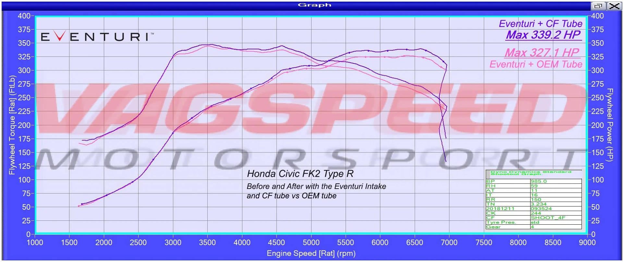Click the '3500' tick on the rpm axis
Screen dimensions: 624x262
coord(207,243)
